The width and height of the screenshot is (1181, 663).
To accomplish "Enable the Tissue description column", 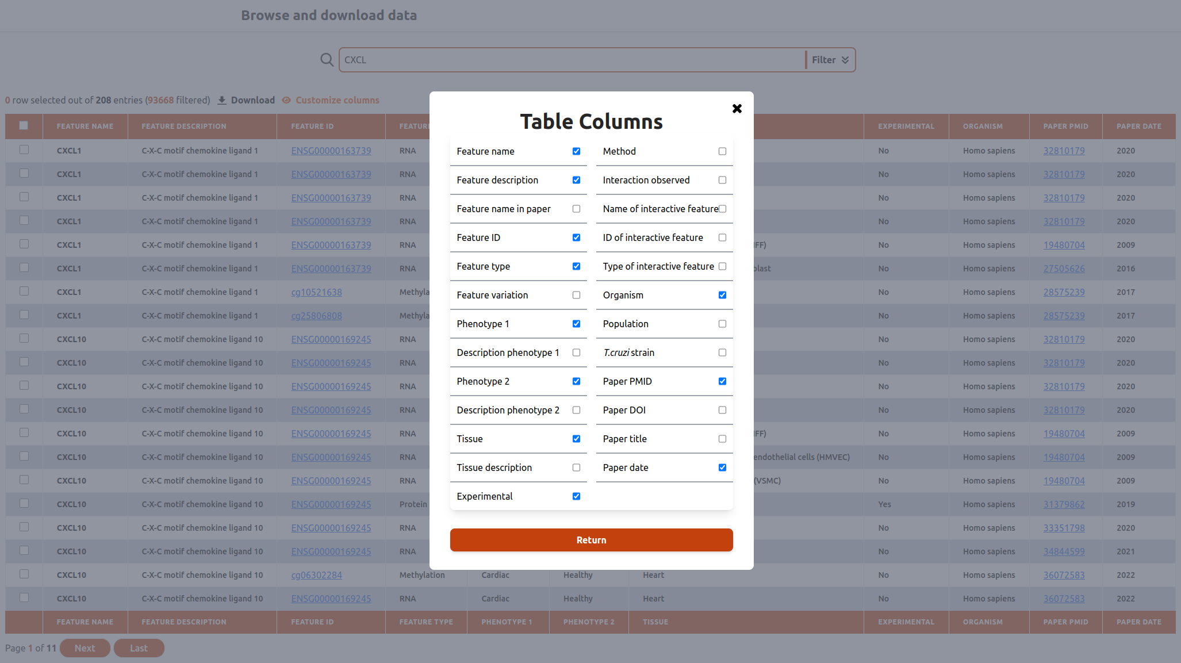I will click(x=576, y=467).
